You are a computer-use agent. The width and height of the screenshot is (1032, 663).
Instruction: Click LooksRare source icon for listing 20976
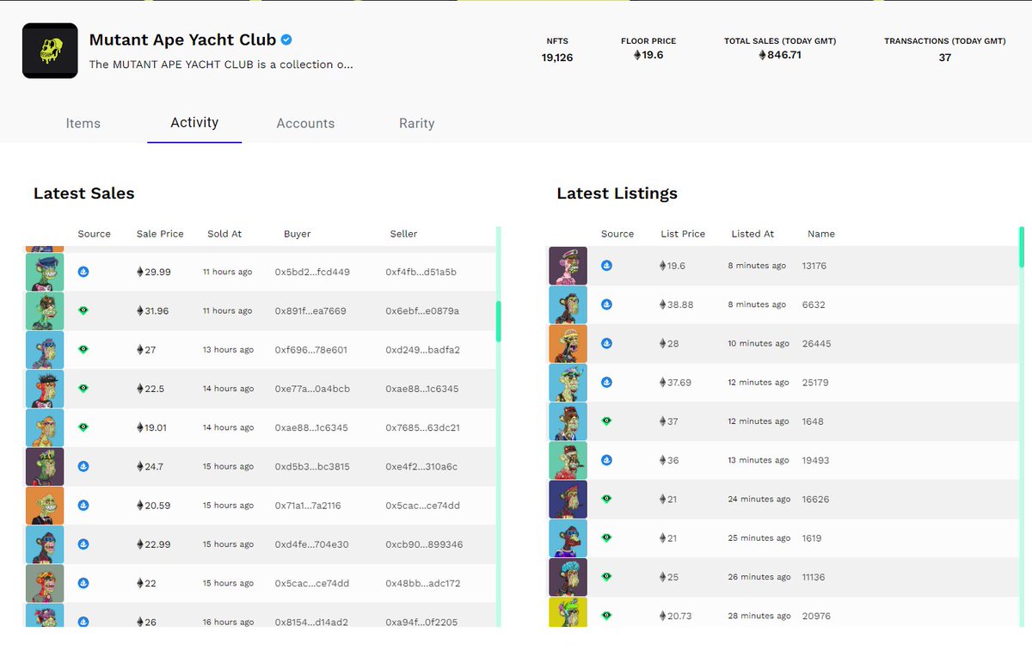[606, 616]
